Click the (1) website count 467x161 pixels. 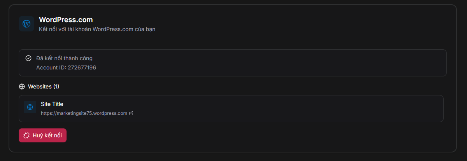[x=56, y=87]
